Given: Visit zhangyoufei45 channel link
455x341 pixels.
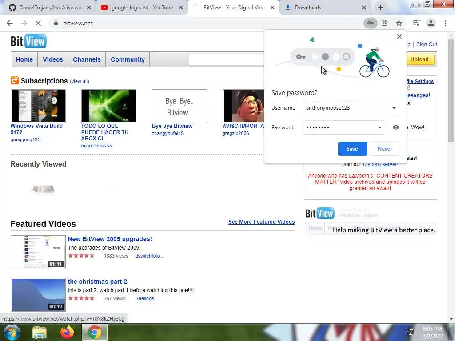Looking at the screenshot, I should pyautogui.click(x=168, y=133).
